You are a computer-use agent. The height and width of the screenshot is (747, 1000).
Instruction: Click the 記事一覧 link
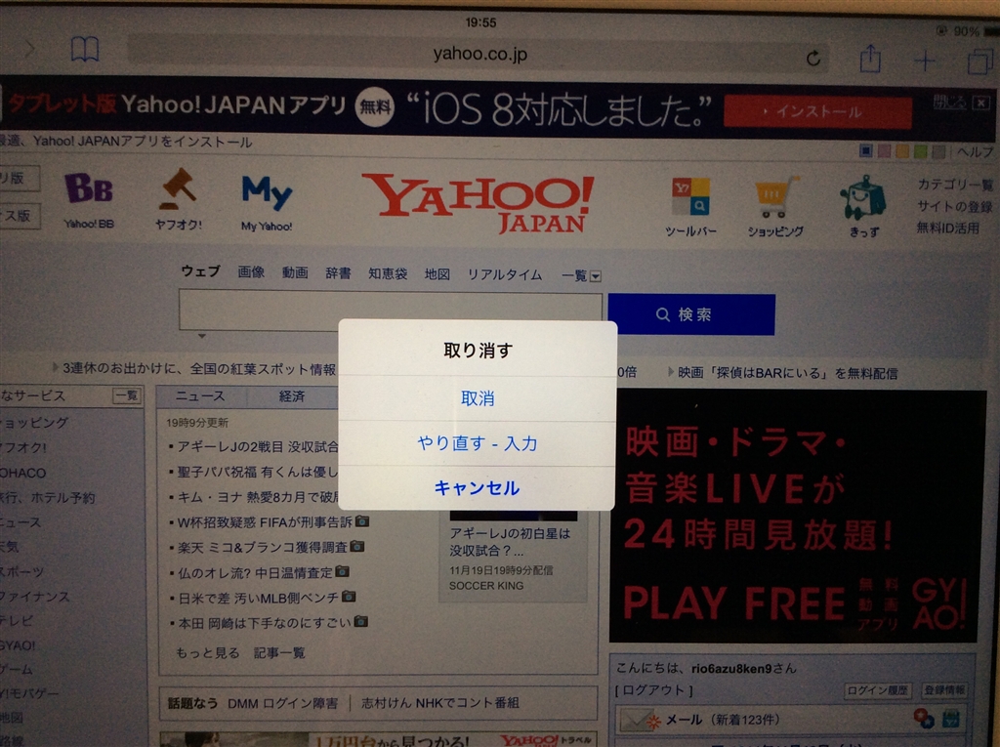tap(279, 652)
